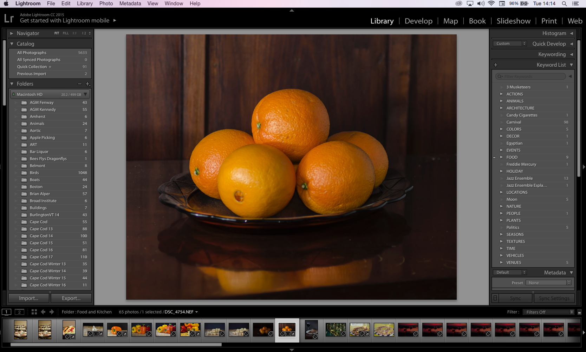This screenshot has width=586, height=352.
Task: Open the Slideshow module
Action: [514, 21]
